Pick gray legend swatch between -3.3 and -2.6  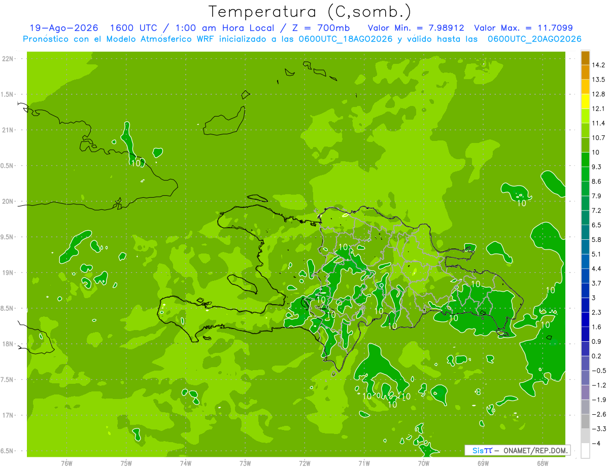point(585,421)
